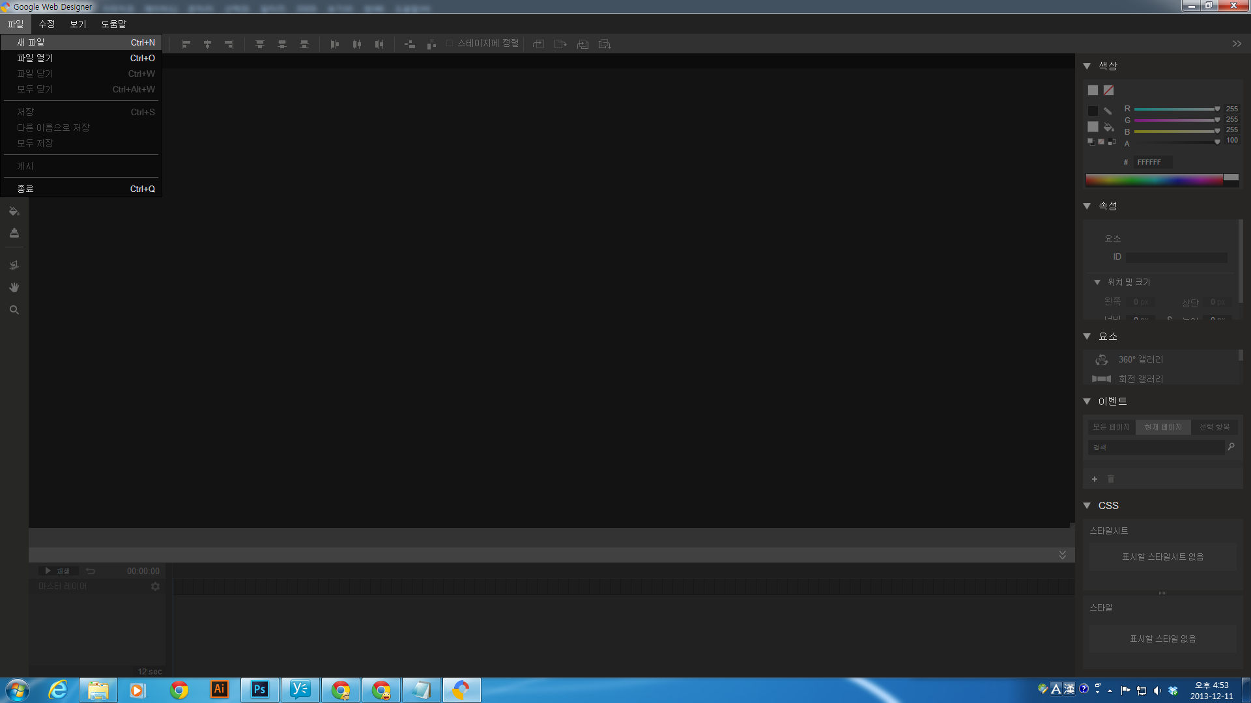This screenshot has width=1251, height=703.
Task: Click the timeline layer settings gear
Action: point(155,586)
